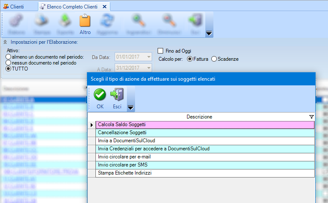Select 'almeno un documento nel periodo' option
The height and width of the screenshot is (203, 328).
[x=8, y=57]
